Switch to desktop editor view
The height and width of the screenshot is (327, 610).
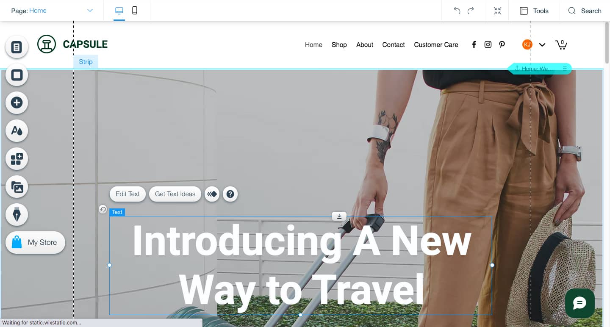119,11
